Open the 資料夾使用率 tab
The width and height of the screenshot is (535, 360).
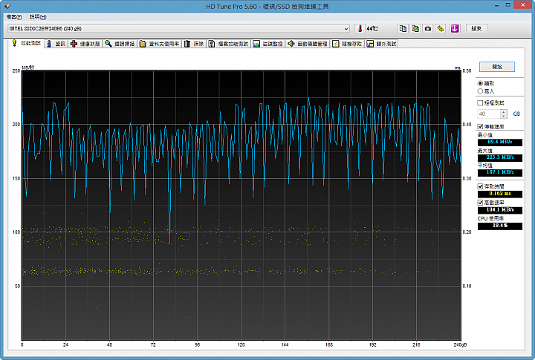point(160,44)
